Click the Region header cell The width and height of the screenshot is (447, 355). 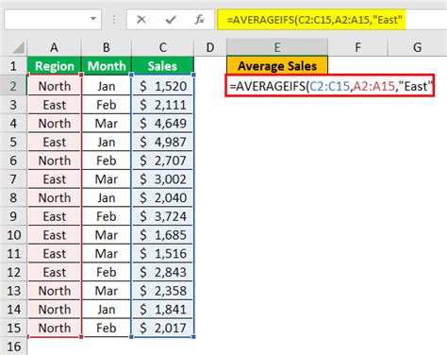click(x=55, y=66)
